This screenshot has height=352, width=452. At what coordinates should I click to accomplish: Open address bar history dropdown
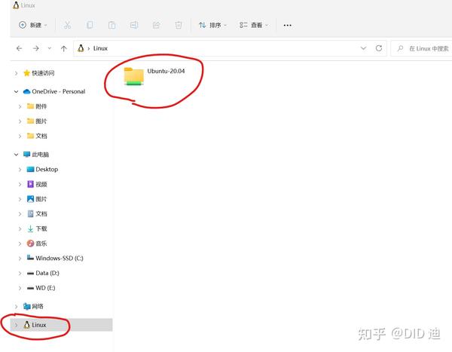tap(363, 48)
